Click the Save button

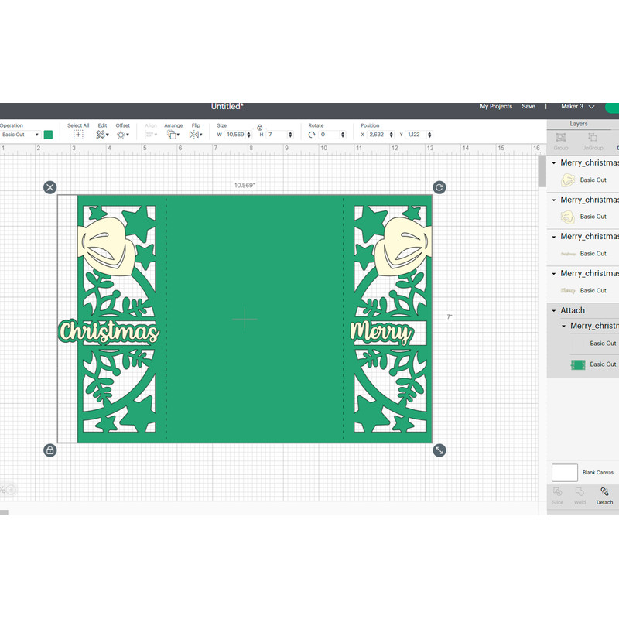coord(528,107)
